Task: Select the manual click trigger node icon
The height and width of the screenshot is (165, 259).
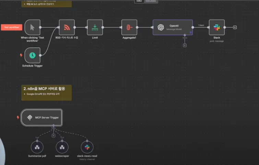Action: pyautogui.click(x=32, y=27)
